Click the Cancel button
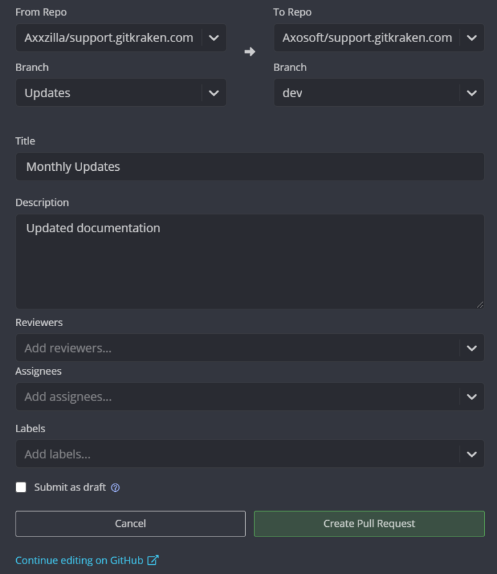This screenshot has width=497, height=574. 130,524
